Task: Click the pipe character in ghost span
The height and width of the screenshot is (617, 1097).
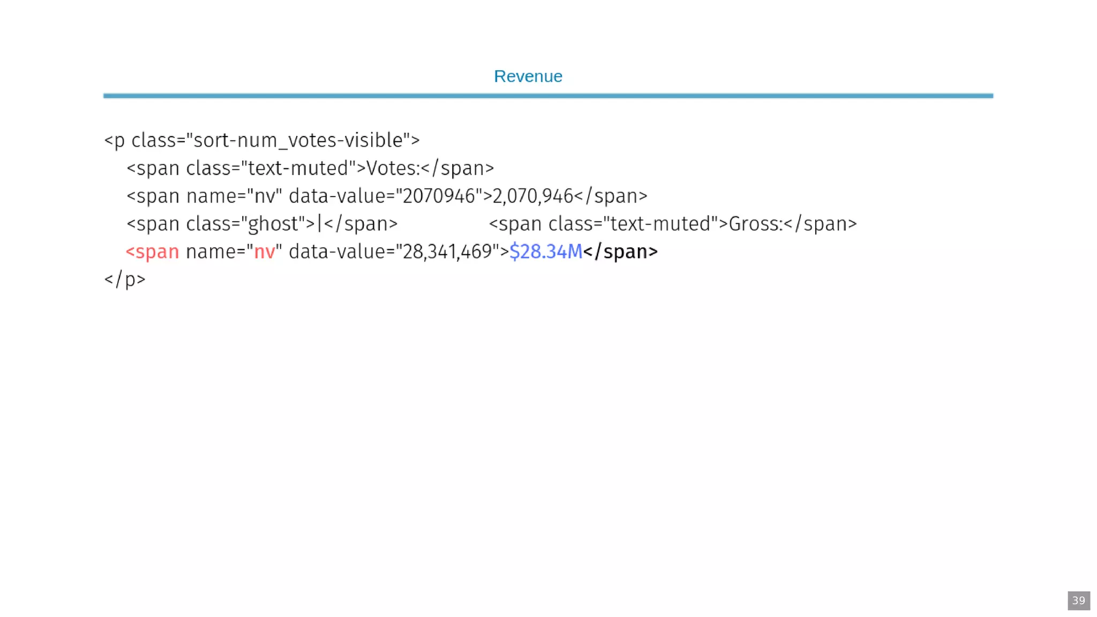Action: click(319, 224)
